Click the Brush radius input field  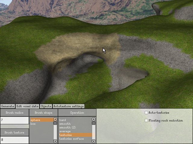14,120
